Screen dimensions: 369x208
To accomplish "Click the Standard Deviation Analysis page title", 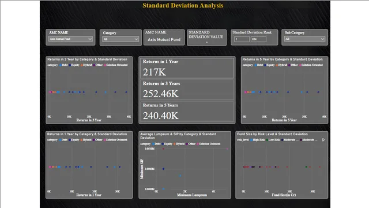I will [183, 5].
